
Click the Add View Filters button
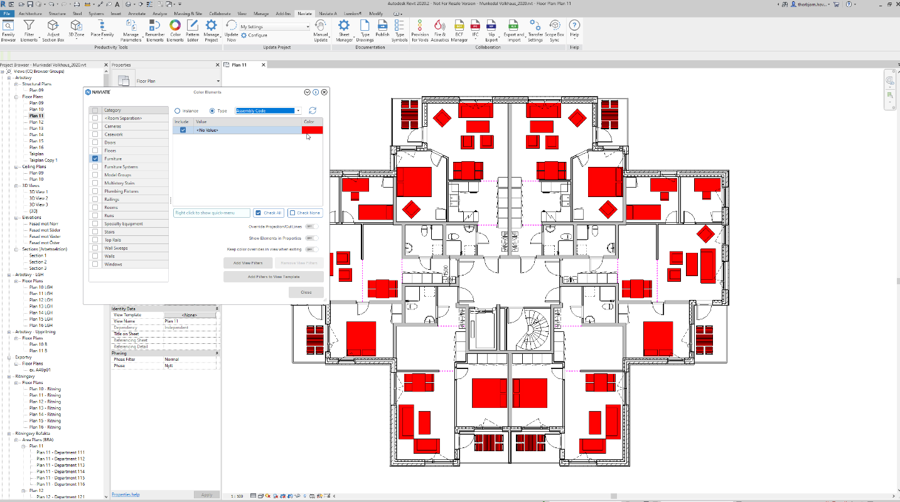click(x=247, y=263)
